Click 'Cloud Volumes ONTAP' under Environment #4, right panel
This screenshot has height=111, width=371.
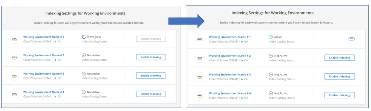(x=223, y=98)
